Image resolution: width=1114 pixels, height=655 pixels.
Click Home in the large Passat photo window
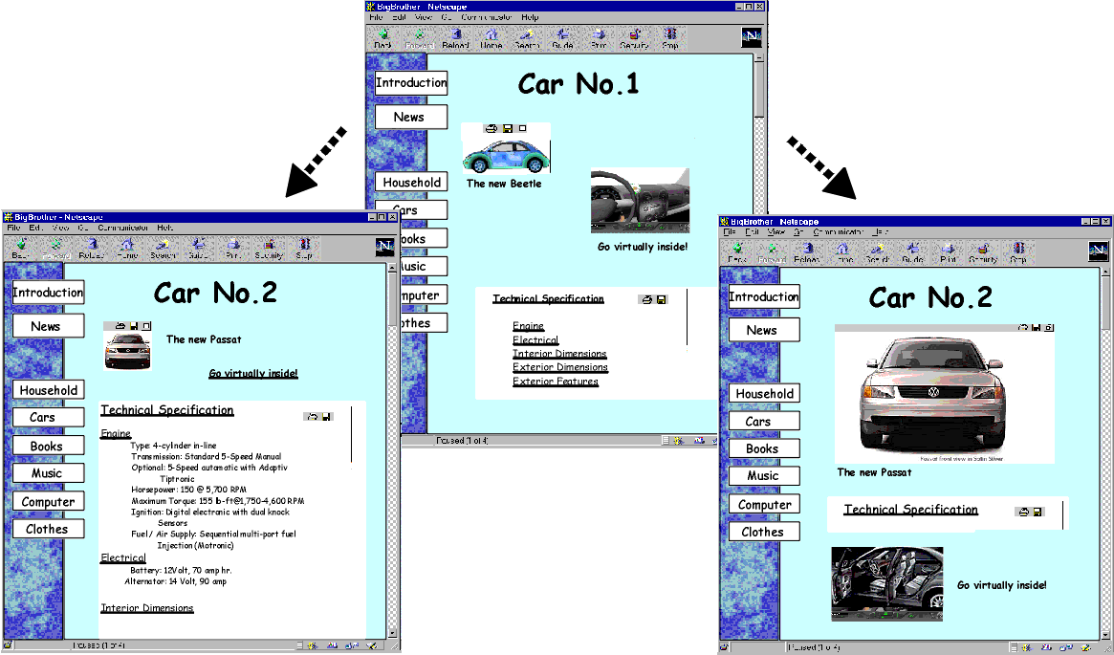click(841, 252)
